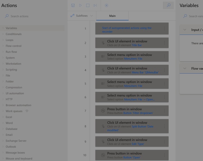Stop the flow with the stop icon

click(88, 5)
